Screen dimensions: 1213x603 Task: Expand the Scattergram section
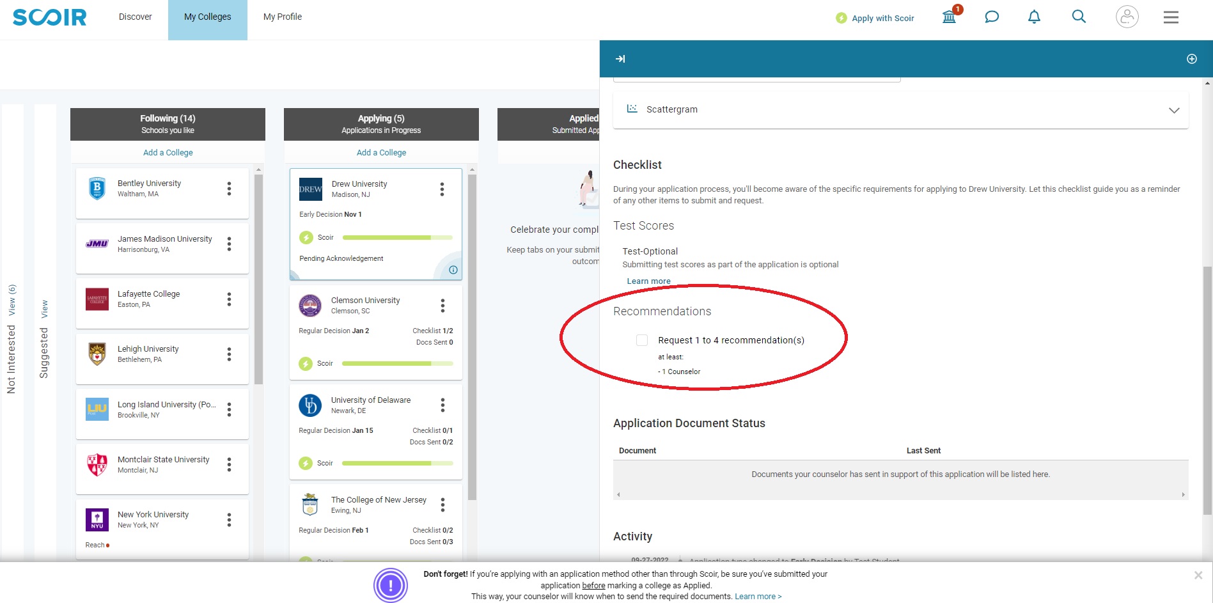900,110
